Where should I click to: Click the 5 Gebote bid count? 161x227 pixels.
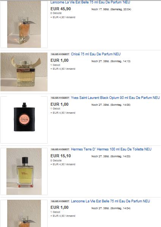(56, 161)
